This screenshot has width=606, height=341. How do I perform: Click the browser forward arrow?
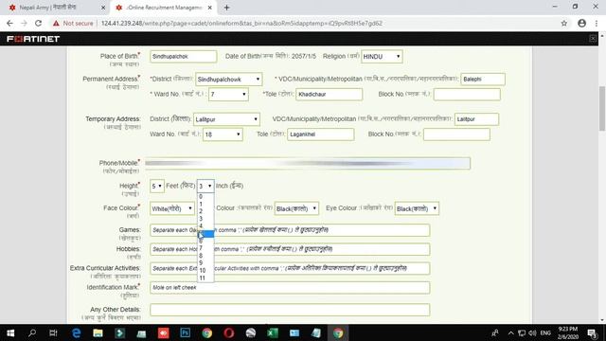click(24, 23)
